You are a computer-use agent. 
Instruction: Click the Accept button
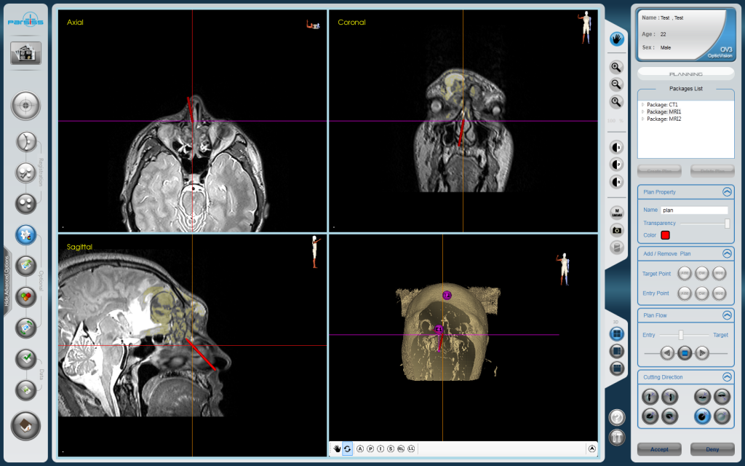(x=659, y=449)
